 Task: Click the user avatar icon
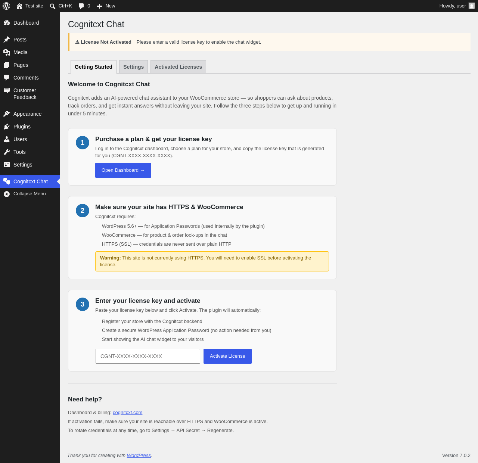point(472,6)
